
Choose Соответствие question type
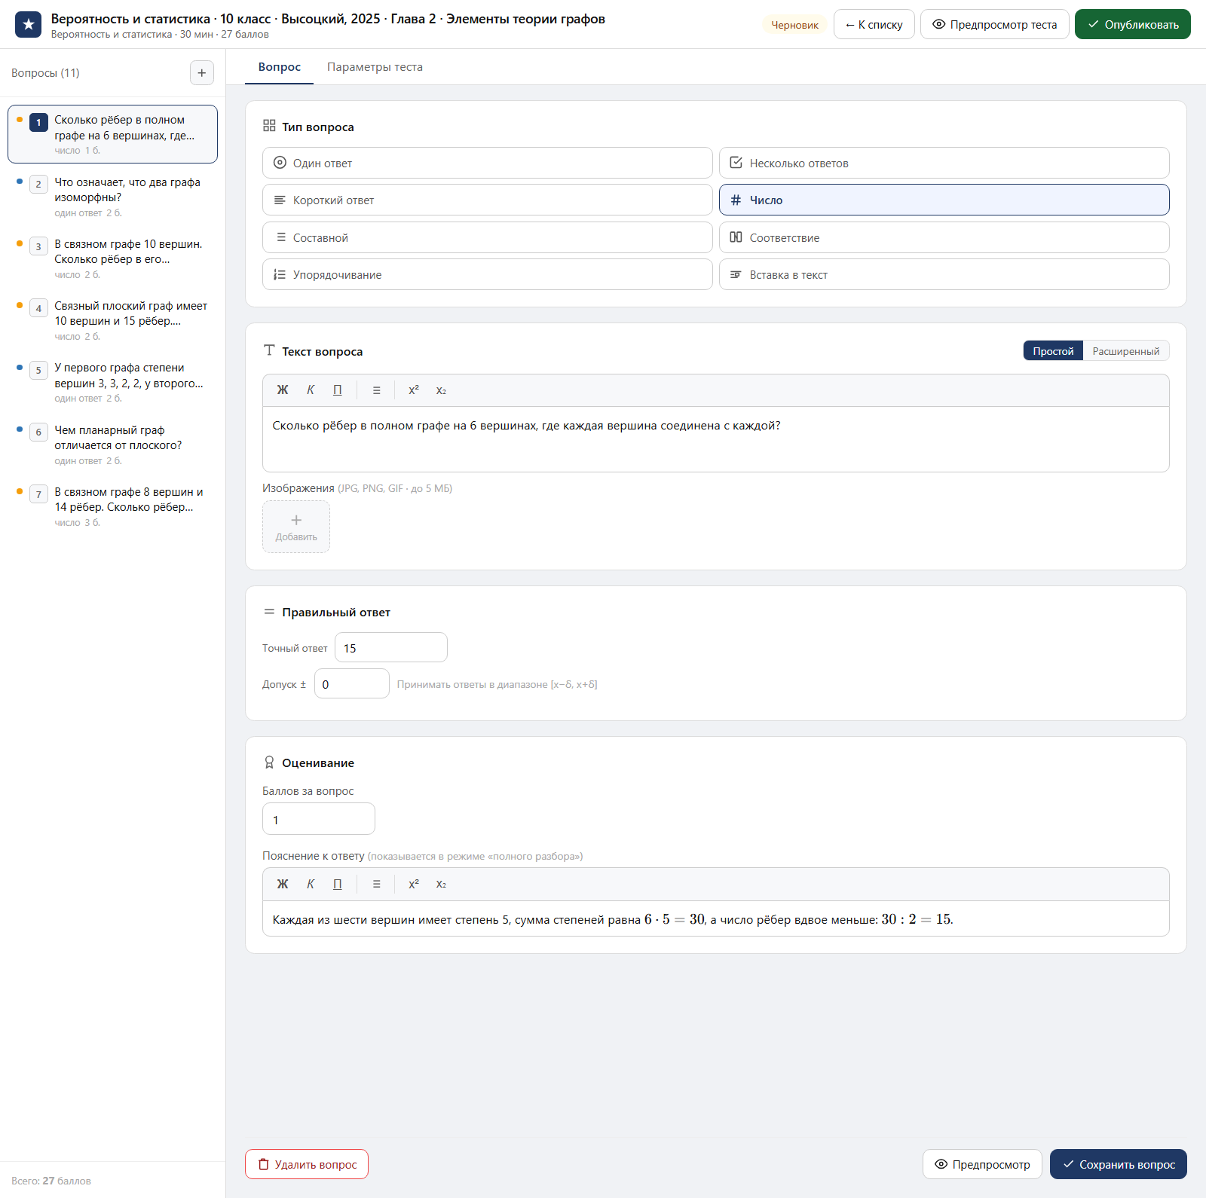[944, 237]
